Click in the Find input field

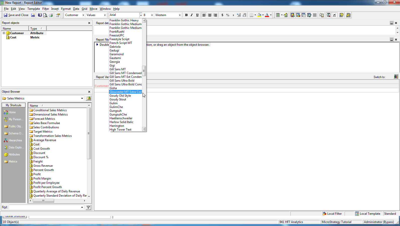[x=45, y=207]
